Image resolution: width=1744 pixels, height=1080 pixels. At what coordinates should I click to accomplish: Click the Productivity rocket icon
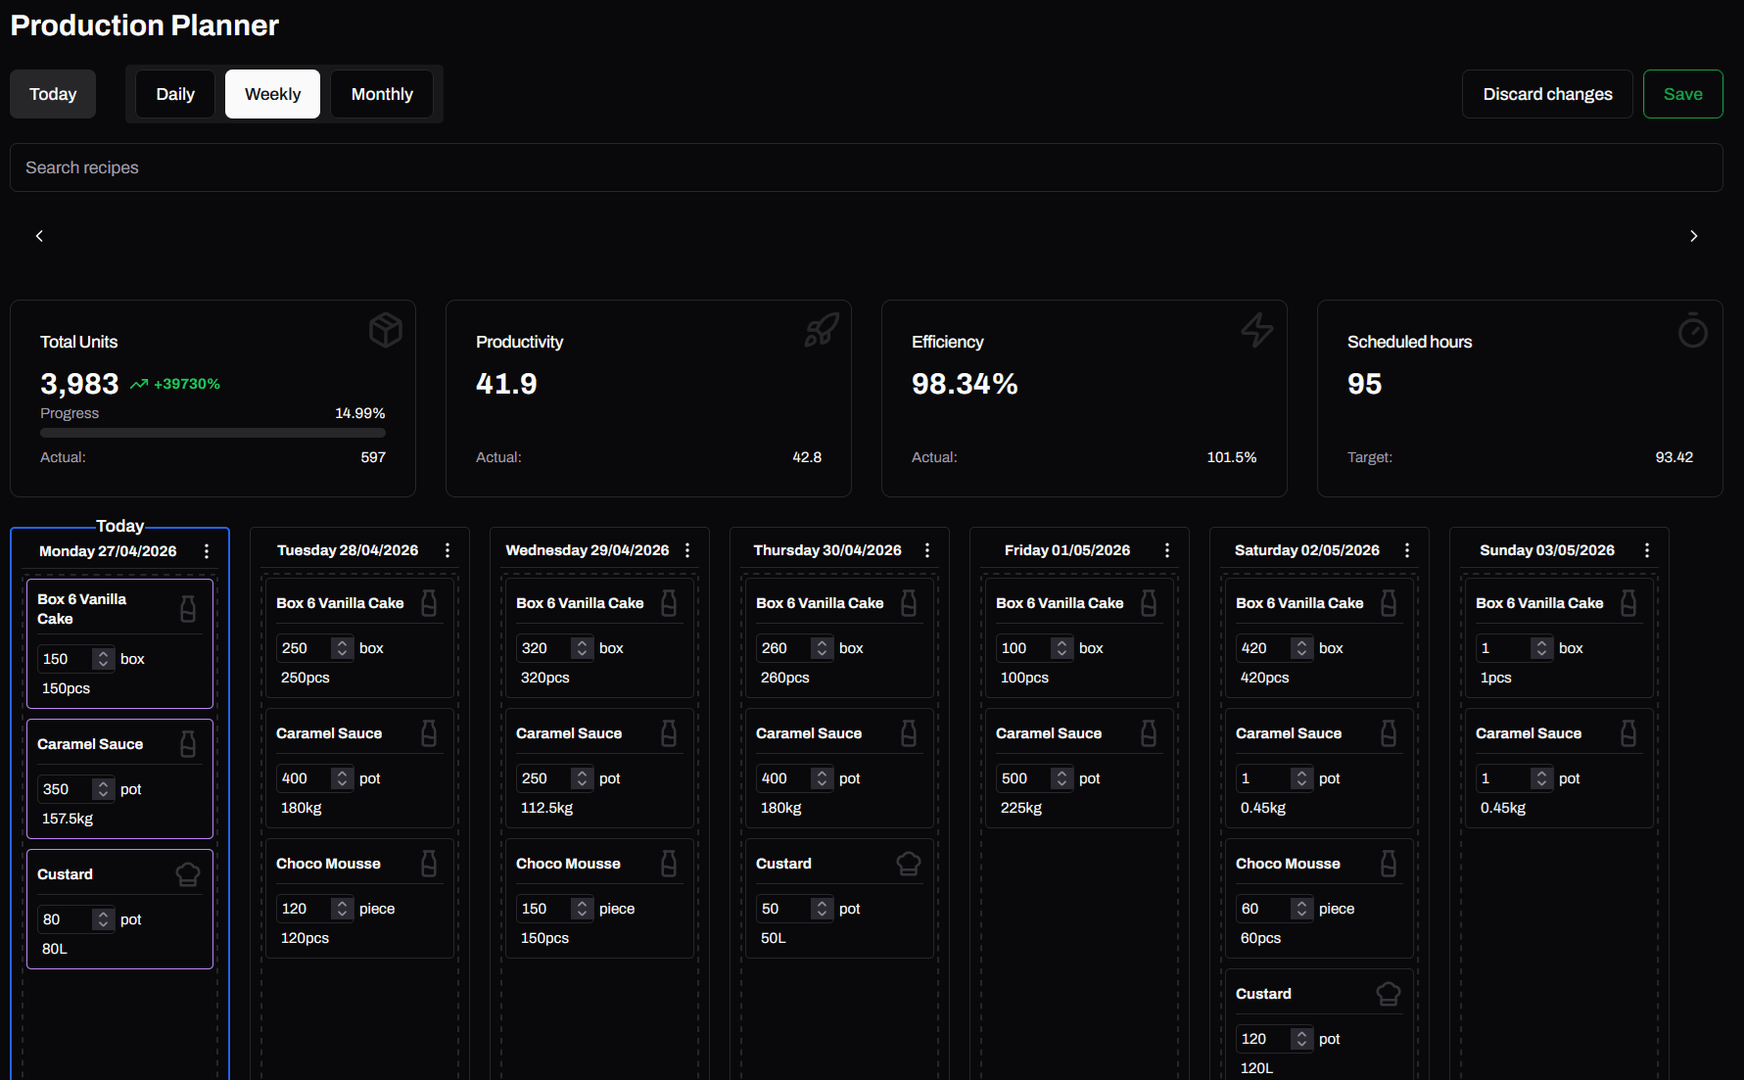point(821,330)
